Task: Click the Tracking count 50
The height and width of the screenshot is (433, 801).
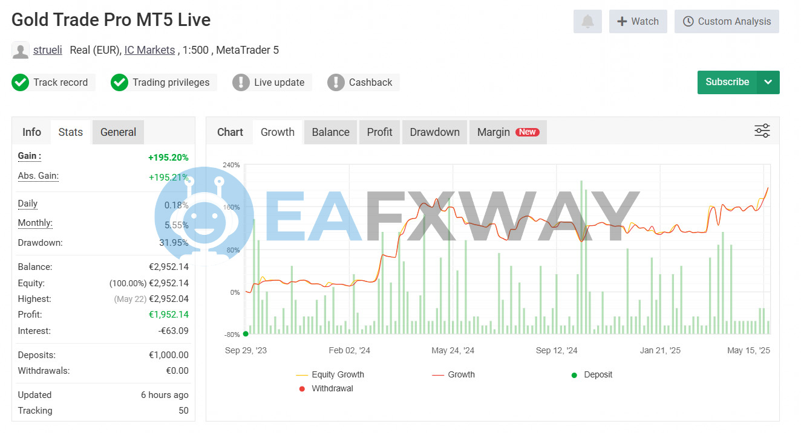Action: coord(183,411)
